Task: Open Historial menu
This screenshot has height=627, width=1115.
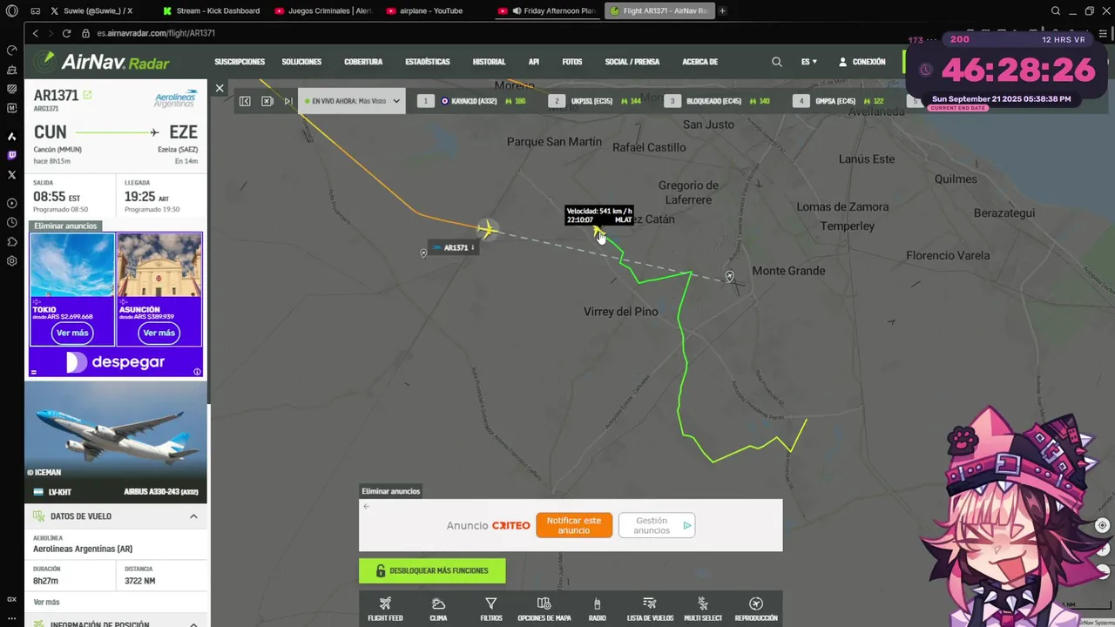Action: point(489,62)
